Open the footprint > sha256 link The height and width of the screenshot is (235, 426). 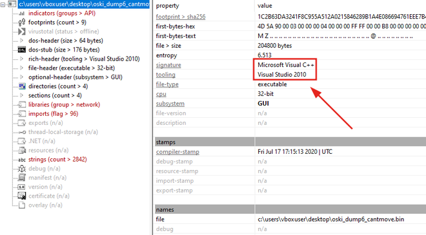coord(180,17)
